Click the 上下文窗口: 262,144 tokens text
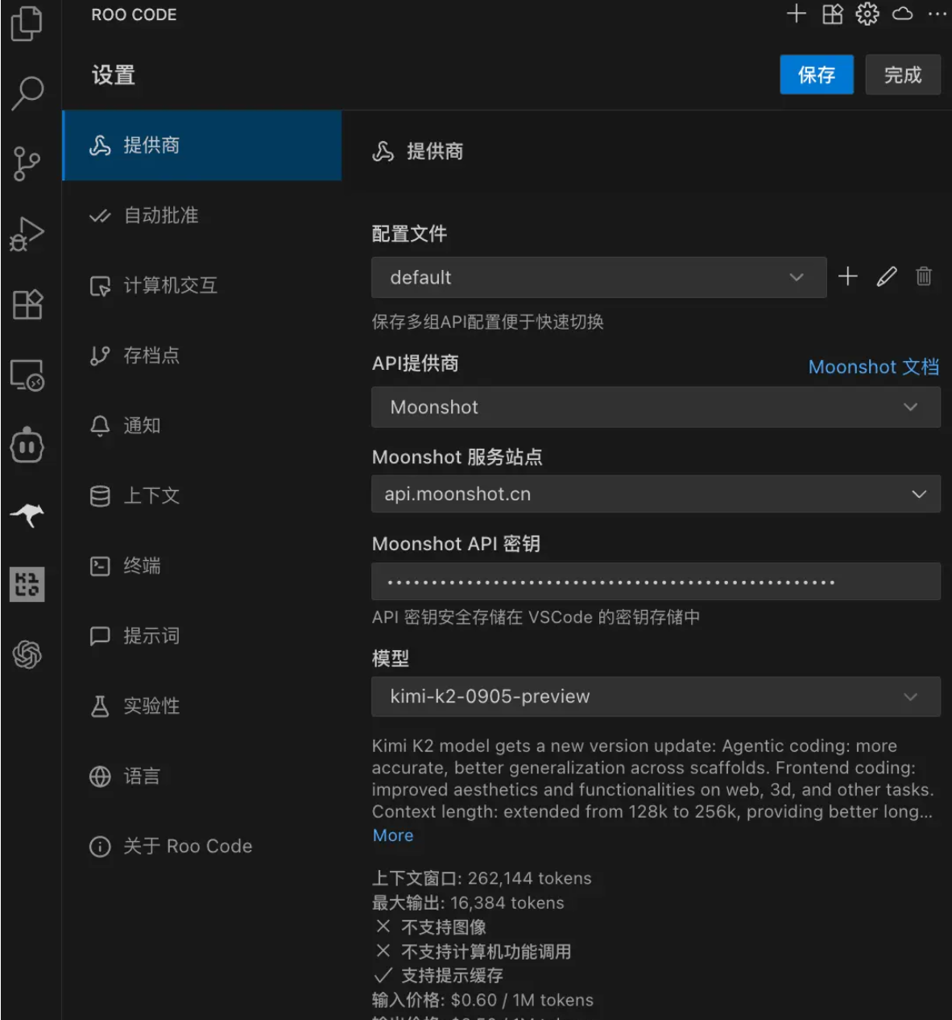 (x=482, y=878)
